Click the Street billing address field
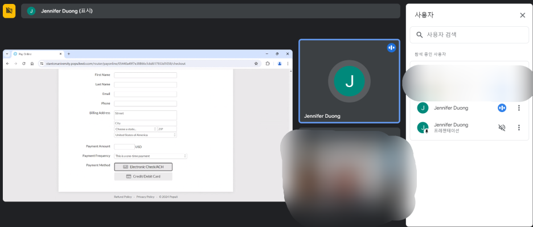The image size is (533, 227). (145, 115)
